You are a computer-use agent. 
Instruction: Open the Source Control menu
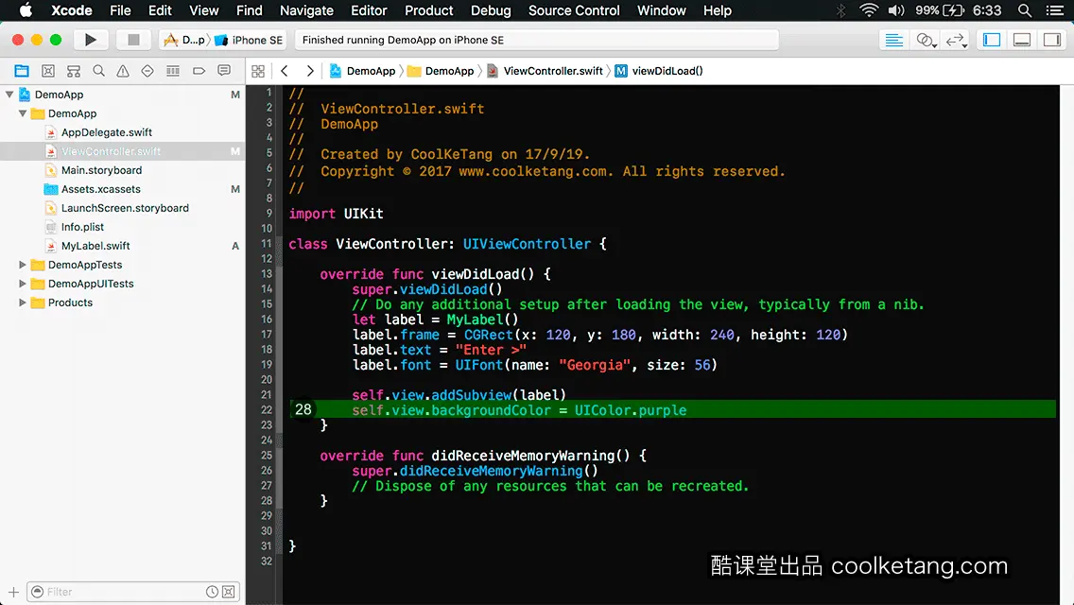point(574,10)
